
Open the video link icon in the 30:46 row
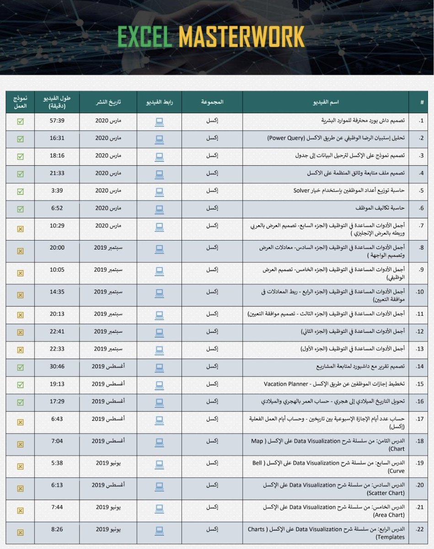(x=159, y=367)
